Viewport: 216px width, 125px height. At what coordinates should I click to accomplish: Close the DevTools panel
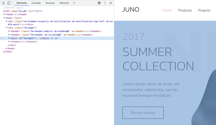(x=110, y=3)
